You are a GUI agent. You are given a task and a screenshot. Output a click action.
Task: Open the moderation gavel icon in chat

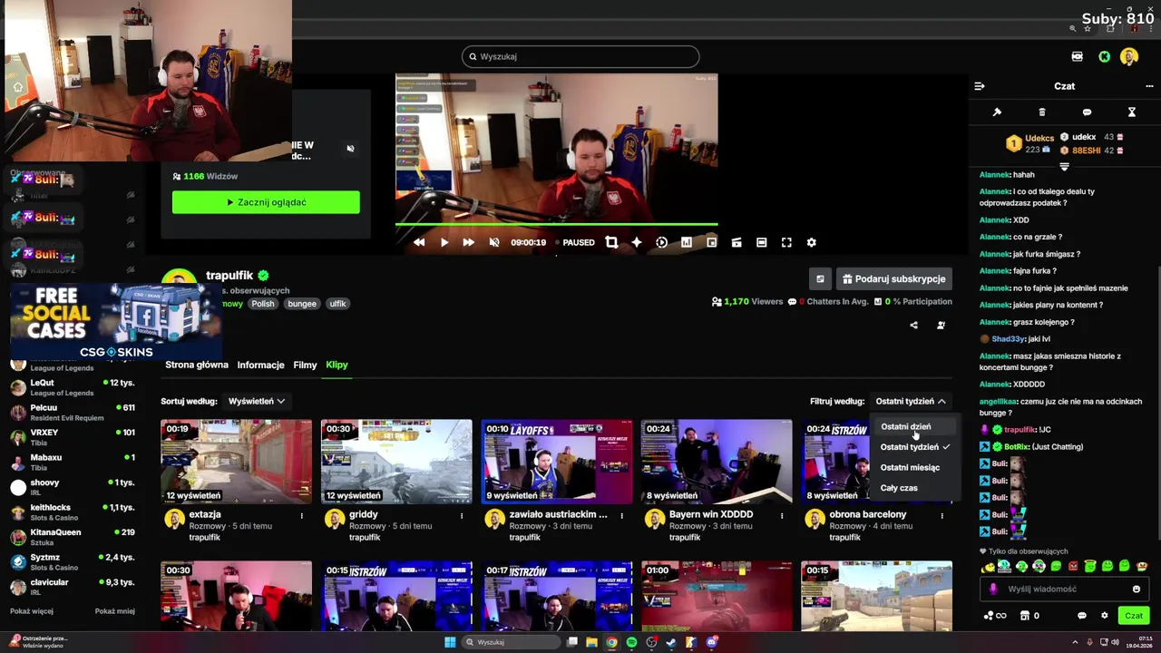[997, 112]
